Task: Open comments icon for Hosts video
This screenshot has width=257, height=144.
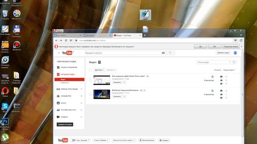Action: pos(221,76)
